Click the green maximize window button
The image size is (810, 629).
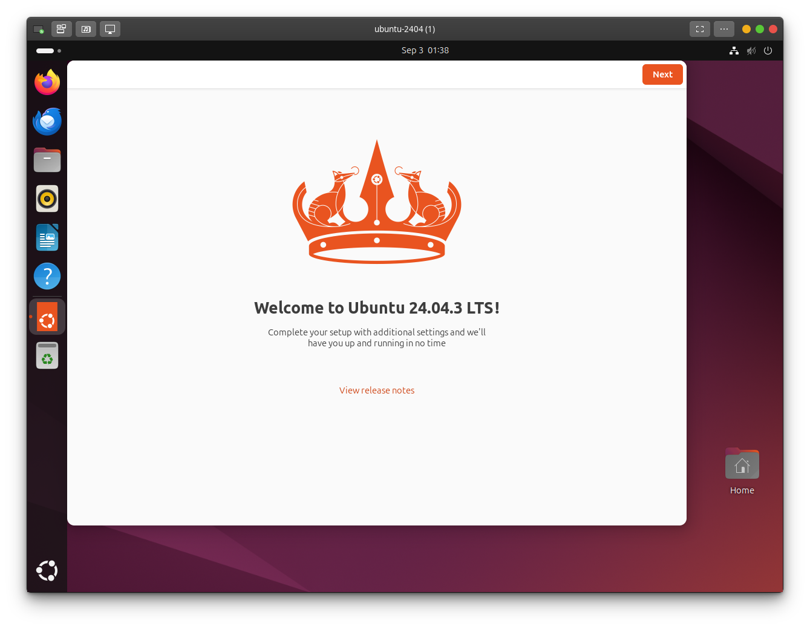760,29
